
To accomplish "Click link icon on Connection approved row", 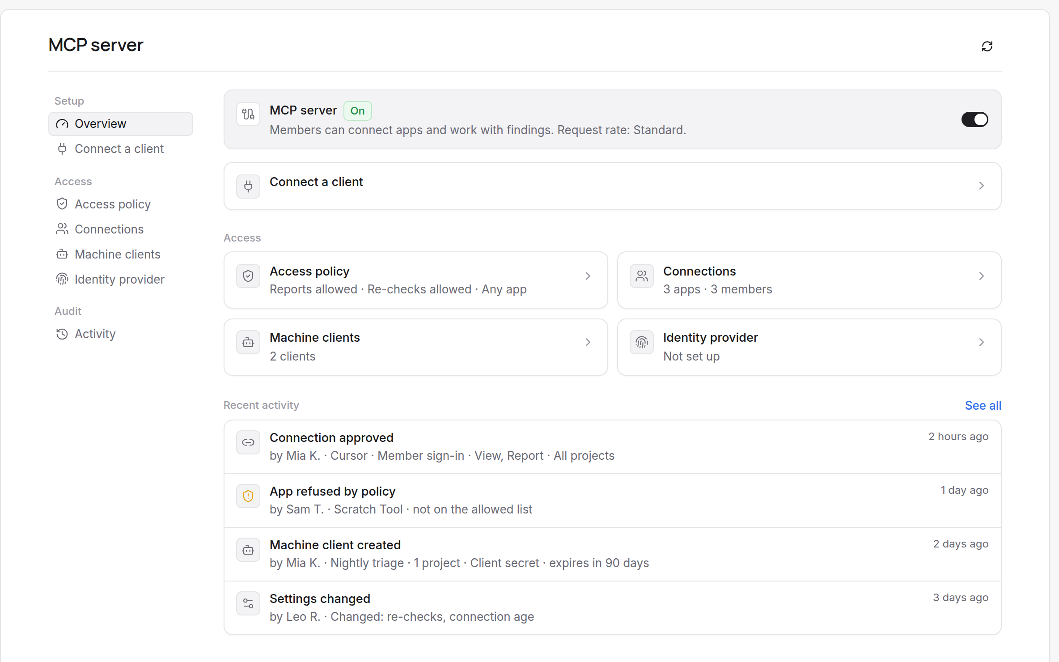I will [x=248, y=442].
